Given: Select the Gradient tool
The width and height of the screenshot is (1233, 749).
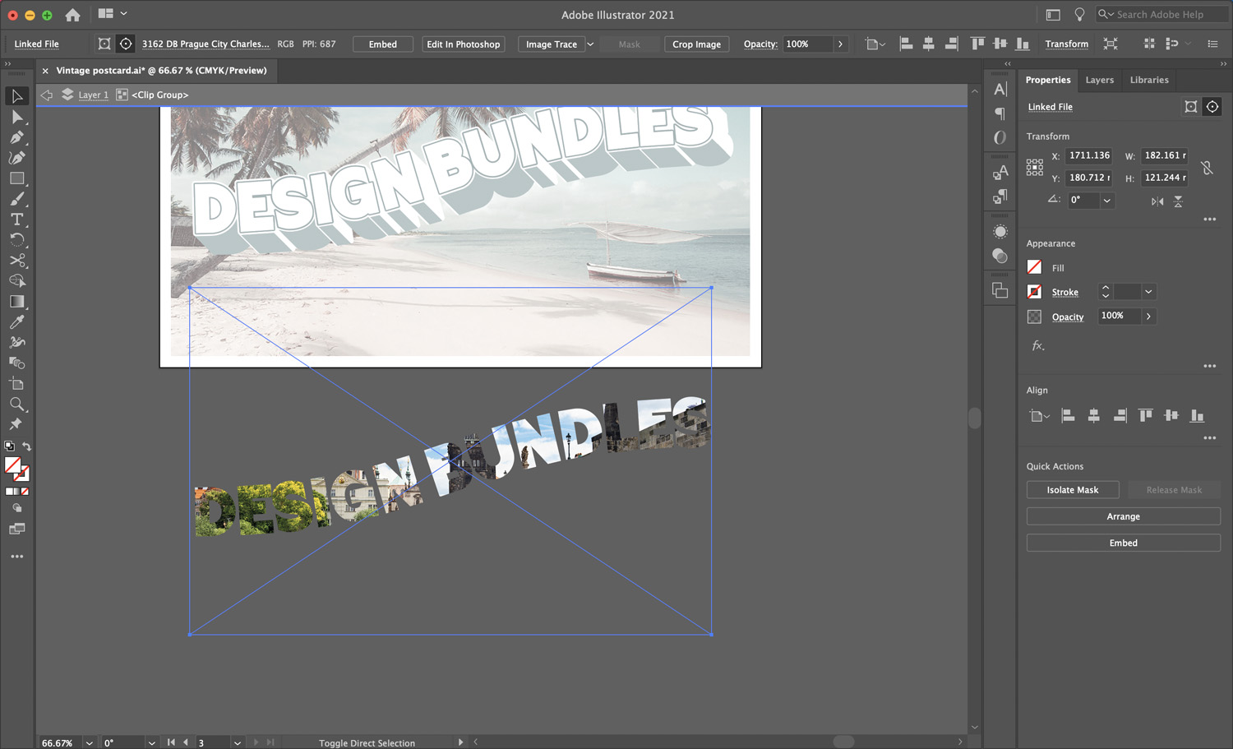Looking at the screenshot, I should click(16, 302).
